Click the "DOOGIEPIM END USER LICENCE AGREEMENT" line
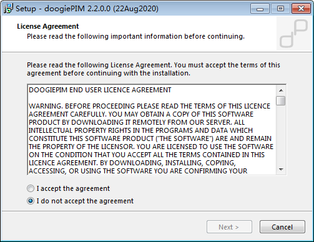The height and width of the screenshot is (242, 314). [100, 90]
